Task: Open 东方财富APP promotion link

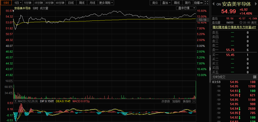Action: [234, 27]
